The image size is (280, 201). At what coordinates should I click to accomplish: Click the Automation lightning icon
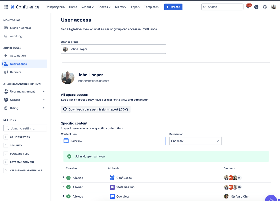[6, 56]
